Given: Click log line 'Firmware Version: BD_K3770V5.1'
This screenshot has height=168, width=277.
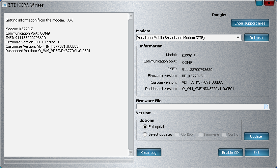Looking at the screenshot, I should pyautogui.click(x=32, y=42).
